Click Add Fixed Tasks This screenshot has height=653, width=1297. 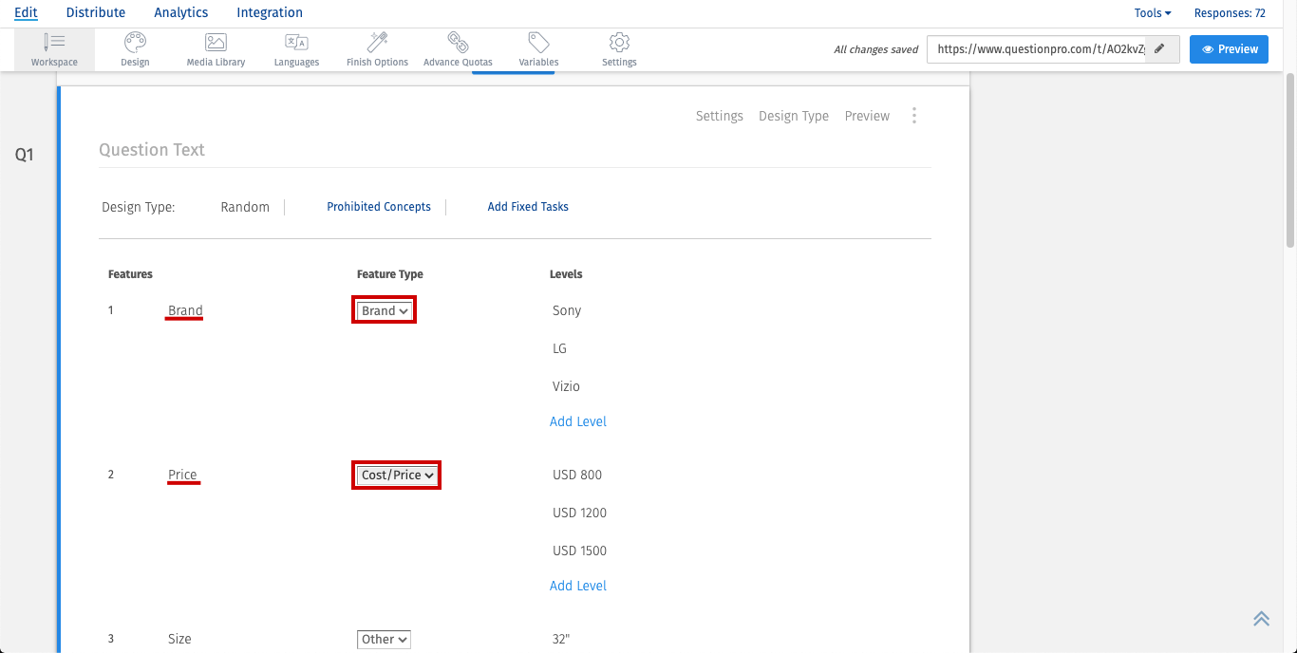click(528, 207)
